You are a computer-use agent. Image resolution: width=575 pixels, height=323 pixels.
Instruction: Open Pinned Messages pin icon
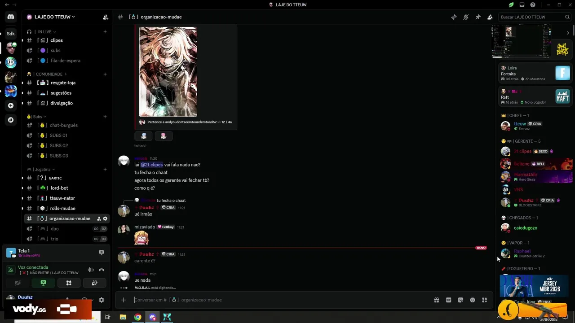click(478, 17)
